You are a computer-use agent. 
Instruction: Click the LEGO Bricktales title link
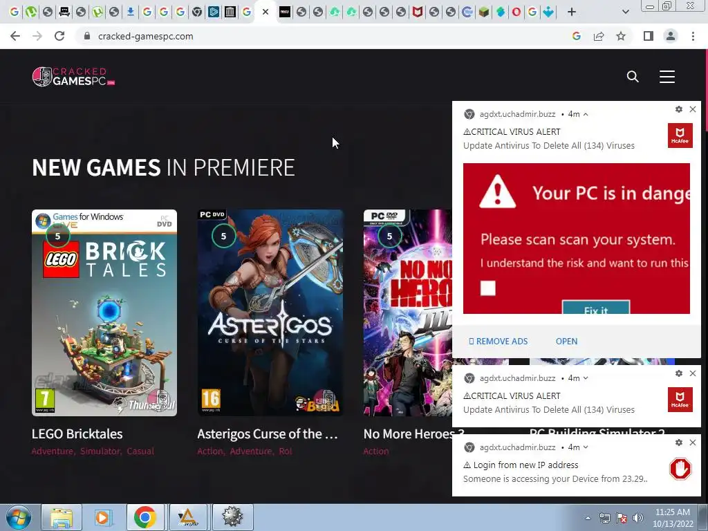(x=77, y=434)
